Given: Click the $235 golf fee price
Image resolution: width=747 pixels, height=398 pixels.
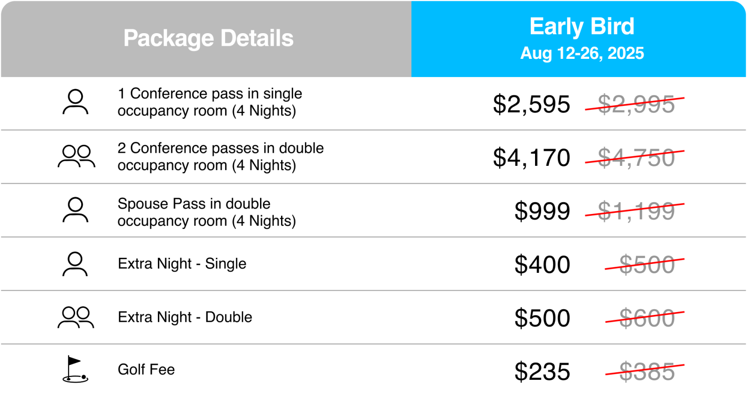Looking at the screenshot, I should [542, 372].
